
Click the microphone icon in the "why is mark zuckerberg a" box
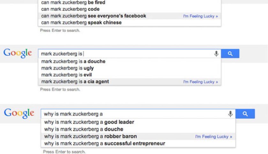(x=230, y=114)
